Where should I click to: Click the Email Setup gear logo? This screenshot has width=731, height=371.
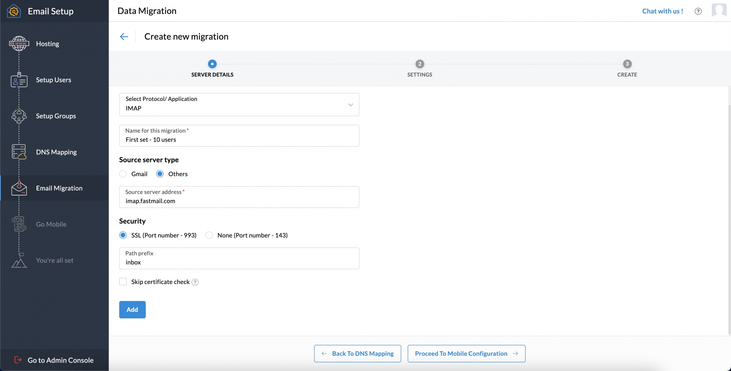14,11
